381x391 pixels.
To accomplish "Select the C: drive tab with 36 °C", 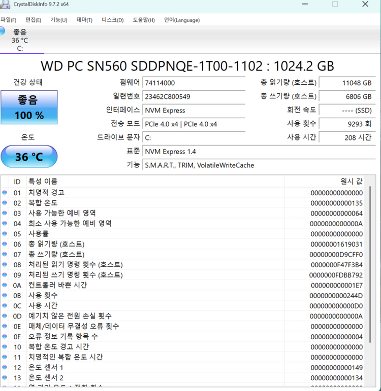I will [20, 40].
